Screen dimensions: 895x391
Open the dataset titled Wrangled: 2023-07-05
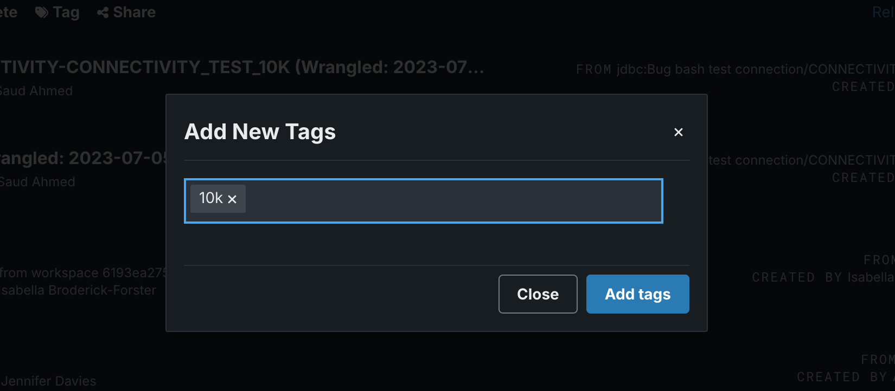82,158
